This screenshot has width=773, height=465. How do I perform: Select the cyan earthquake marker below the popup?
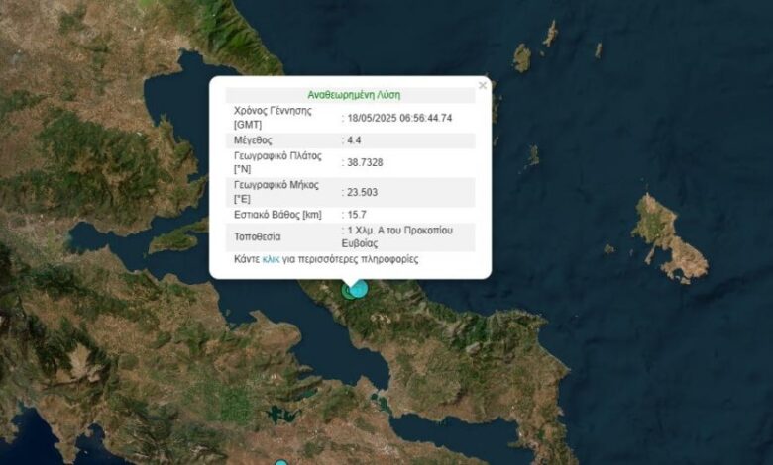(x=359, y=288)
